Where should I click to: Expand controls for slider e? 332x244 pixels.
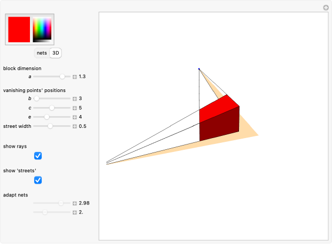(x=75, y=117)
